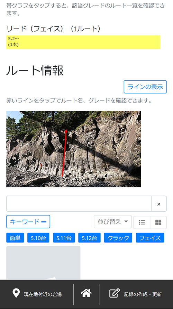Switch to list view icon
This screenshot has width=173, height=309.
click(x=142, y=222)
